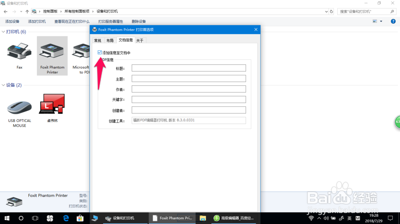Open Microsoft Store from taskbar
Screen dimensions: 400x224
click(x=80, y=218)
